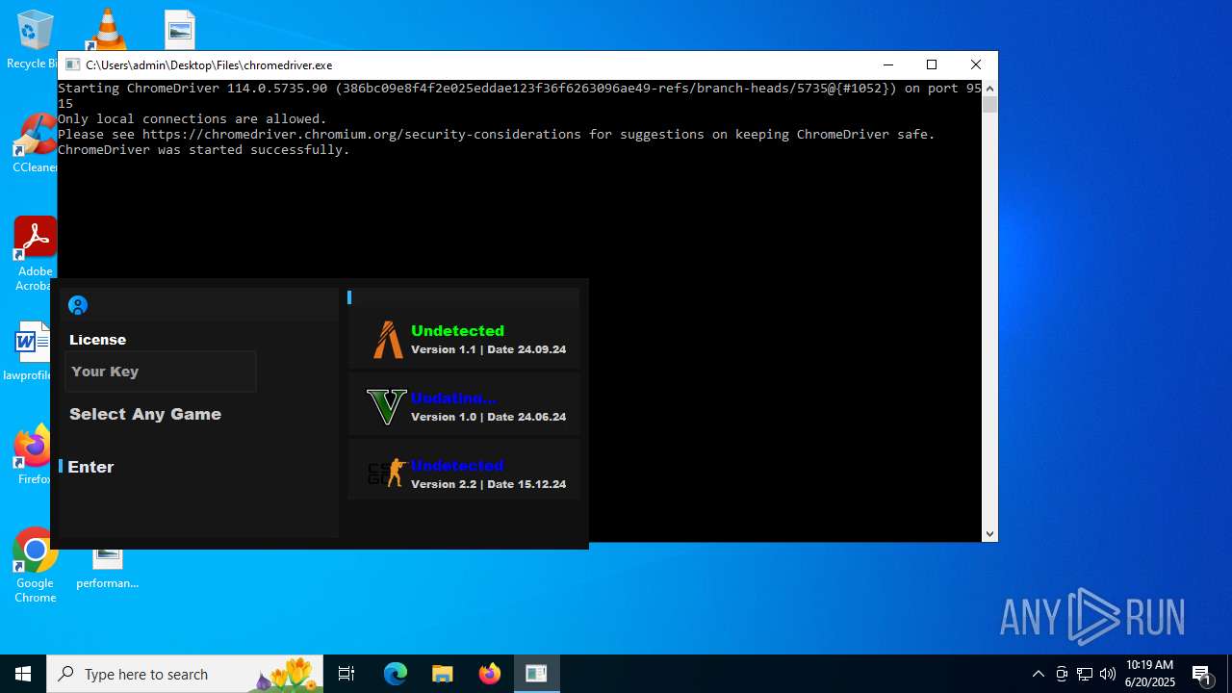Click the user profile icon above License
The width and height of the screenshot is (1232, 693).
tap(78, 305)
